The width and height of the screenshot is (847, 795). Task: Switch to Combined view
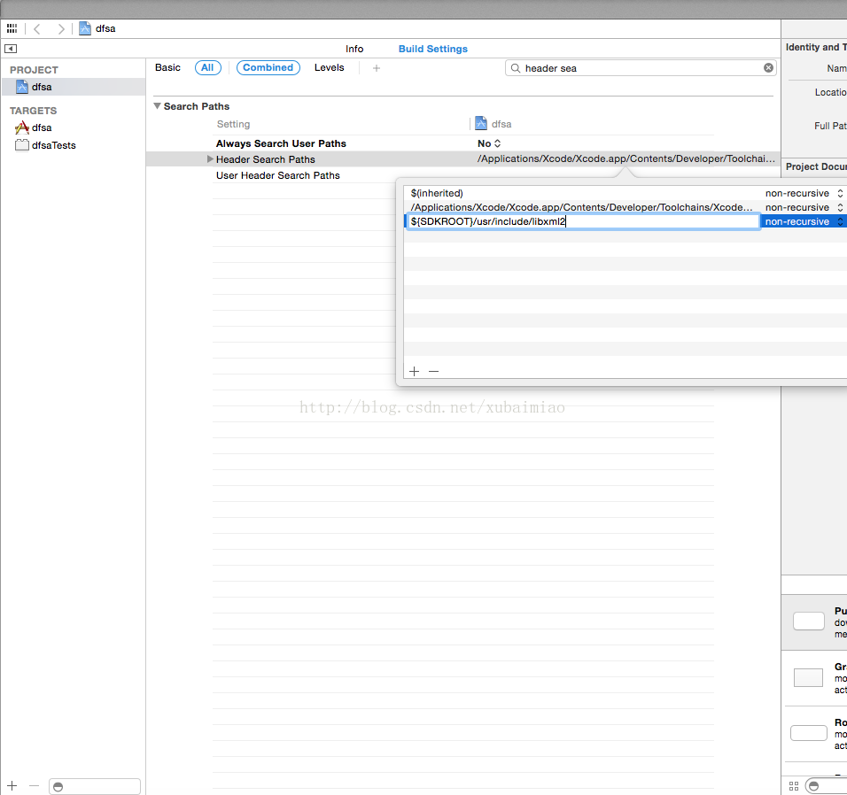coord(268,67)
